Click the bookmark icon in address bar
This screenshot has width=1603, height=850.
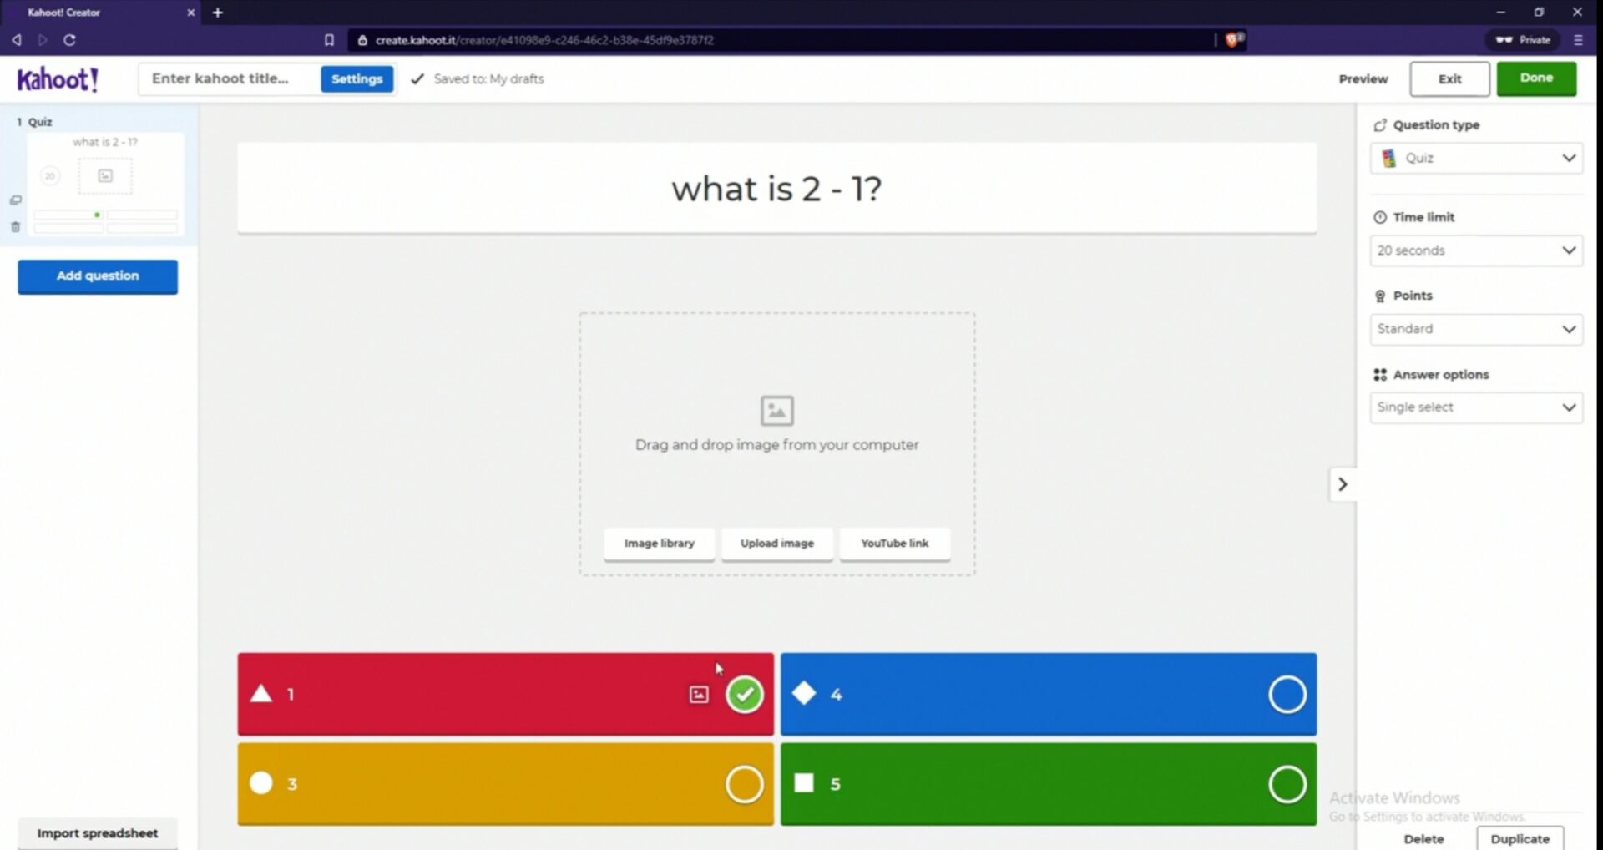329,40
